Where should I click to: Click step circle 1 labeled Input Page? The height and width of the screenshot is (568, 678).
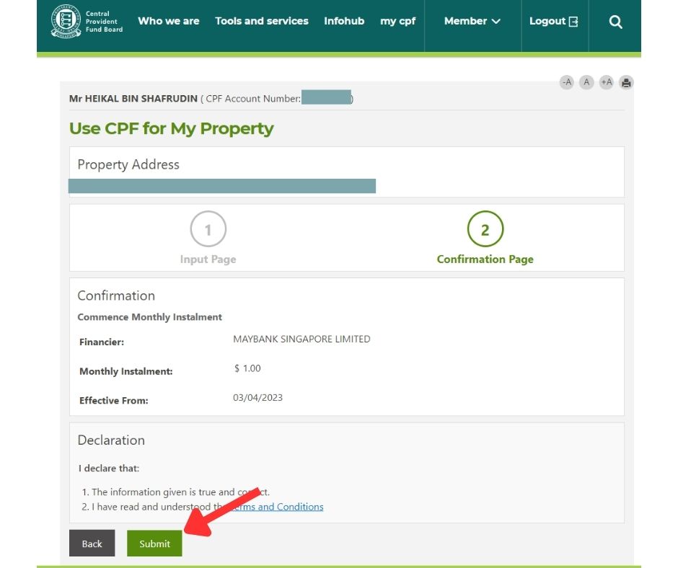pos(208,228)
